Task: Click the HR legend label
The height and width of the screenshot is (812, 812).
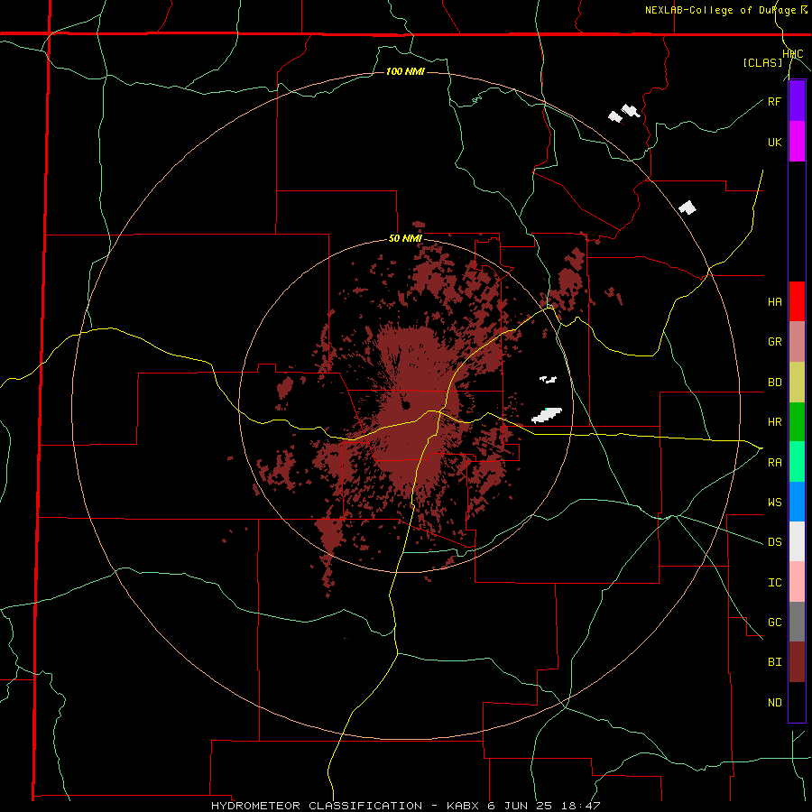Action: click(x=775, y=422)
